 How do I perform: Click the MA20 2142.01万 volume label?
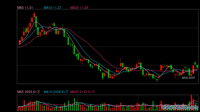(x=82, y=92)
